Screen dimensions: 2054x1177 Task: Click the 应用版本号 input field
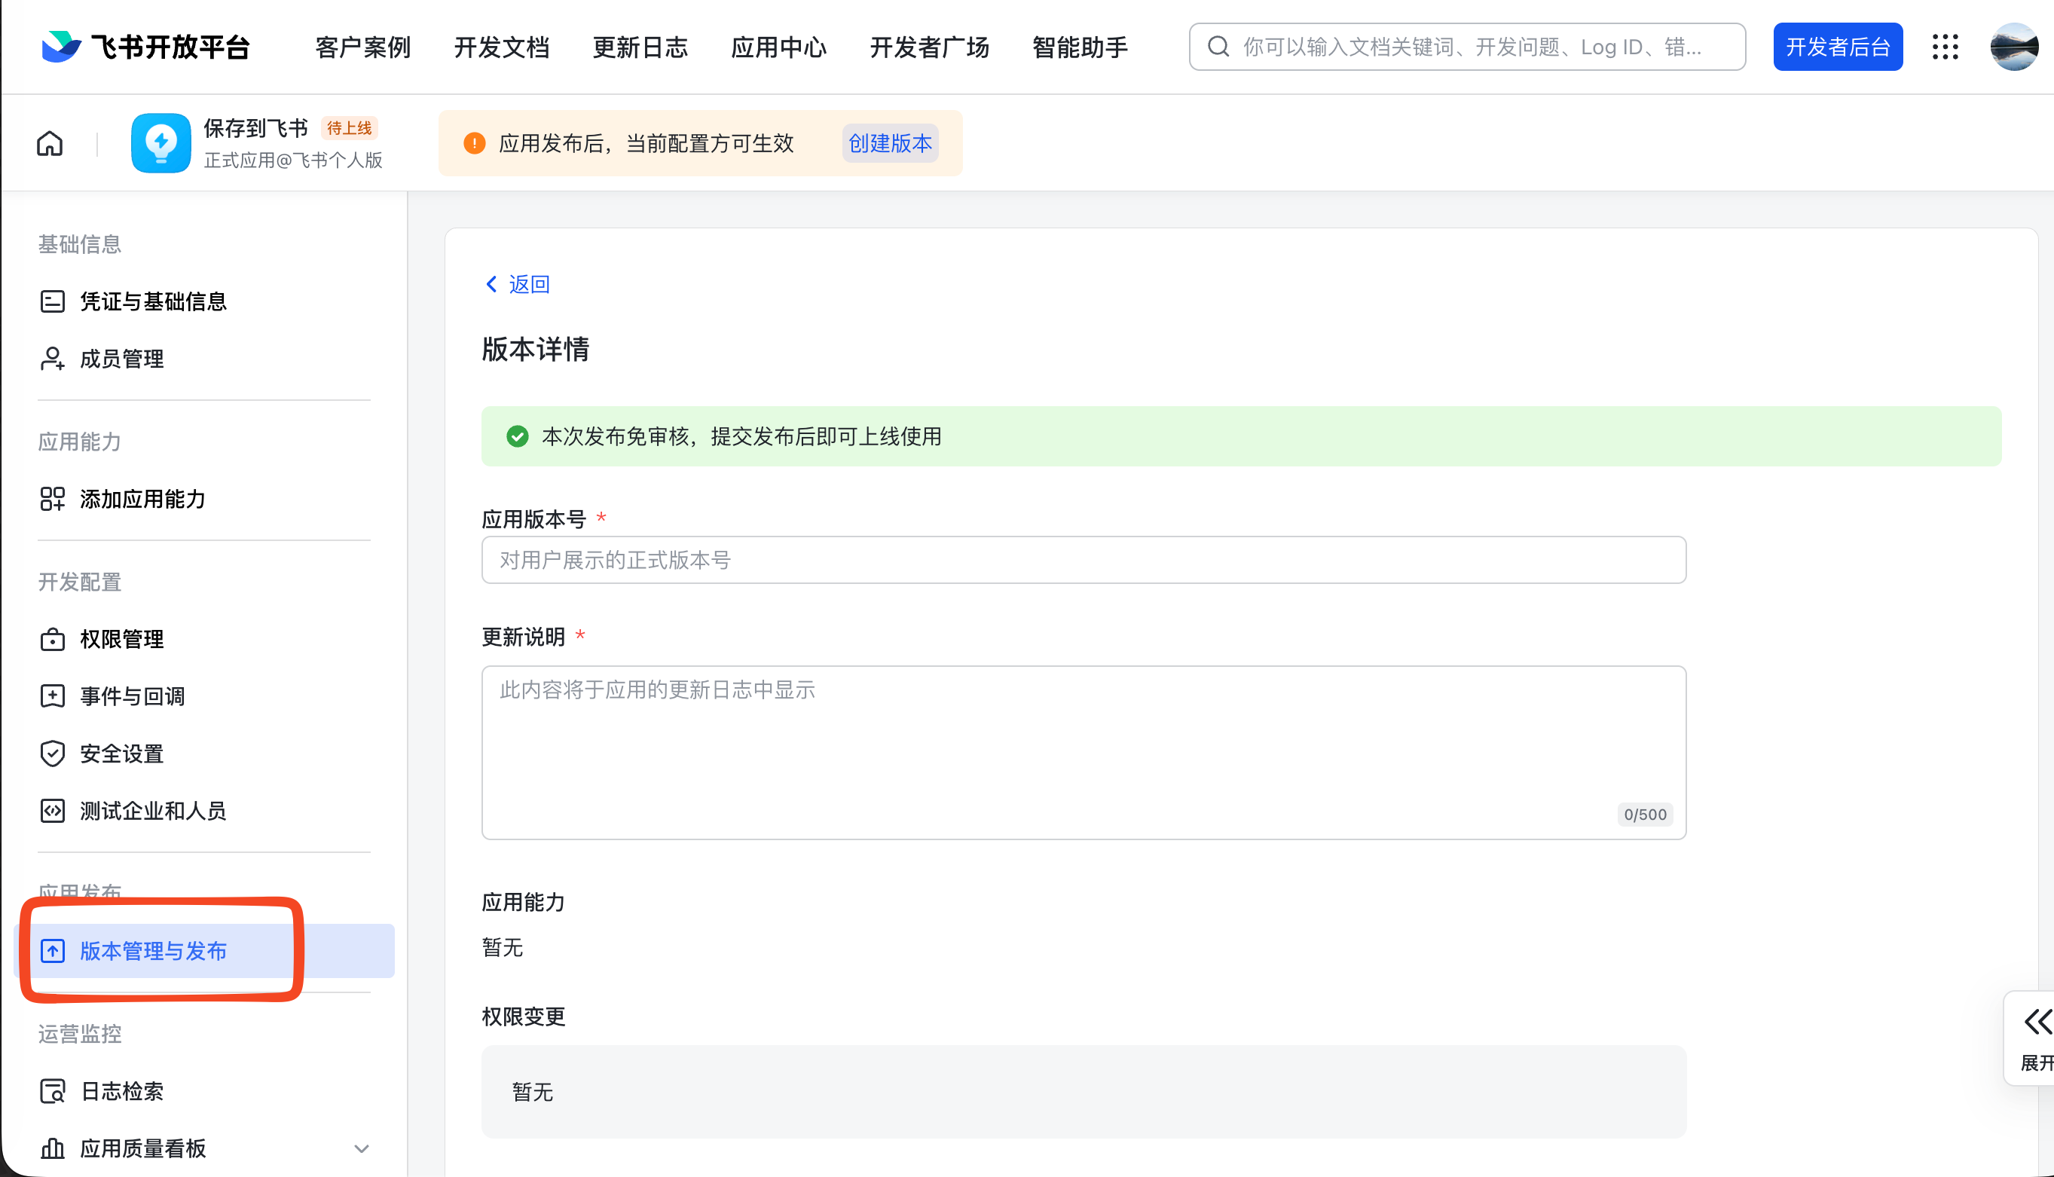[x=1082, y=559]
